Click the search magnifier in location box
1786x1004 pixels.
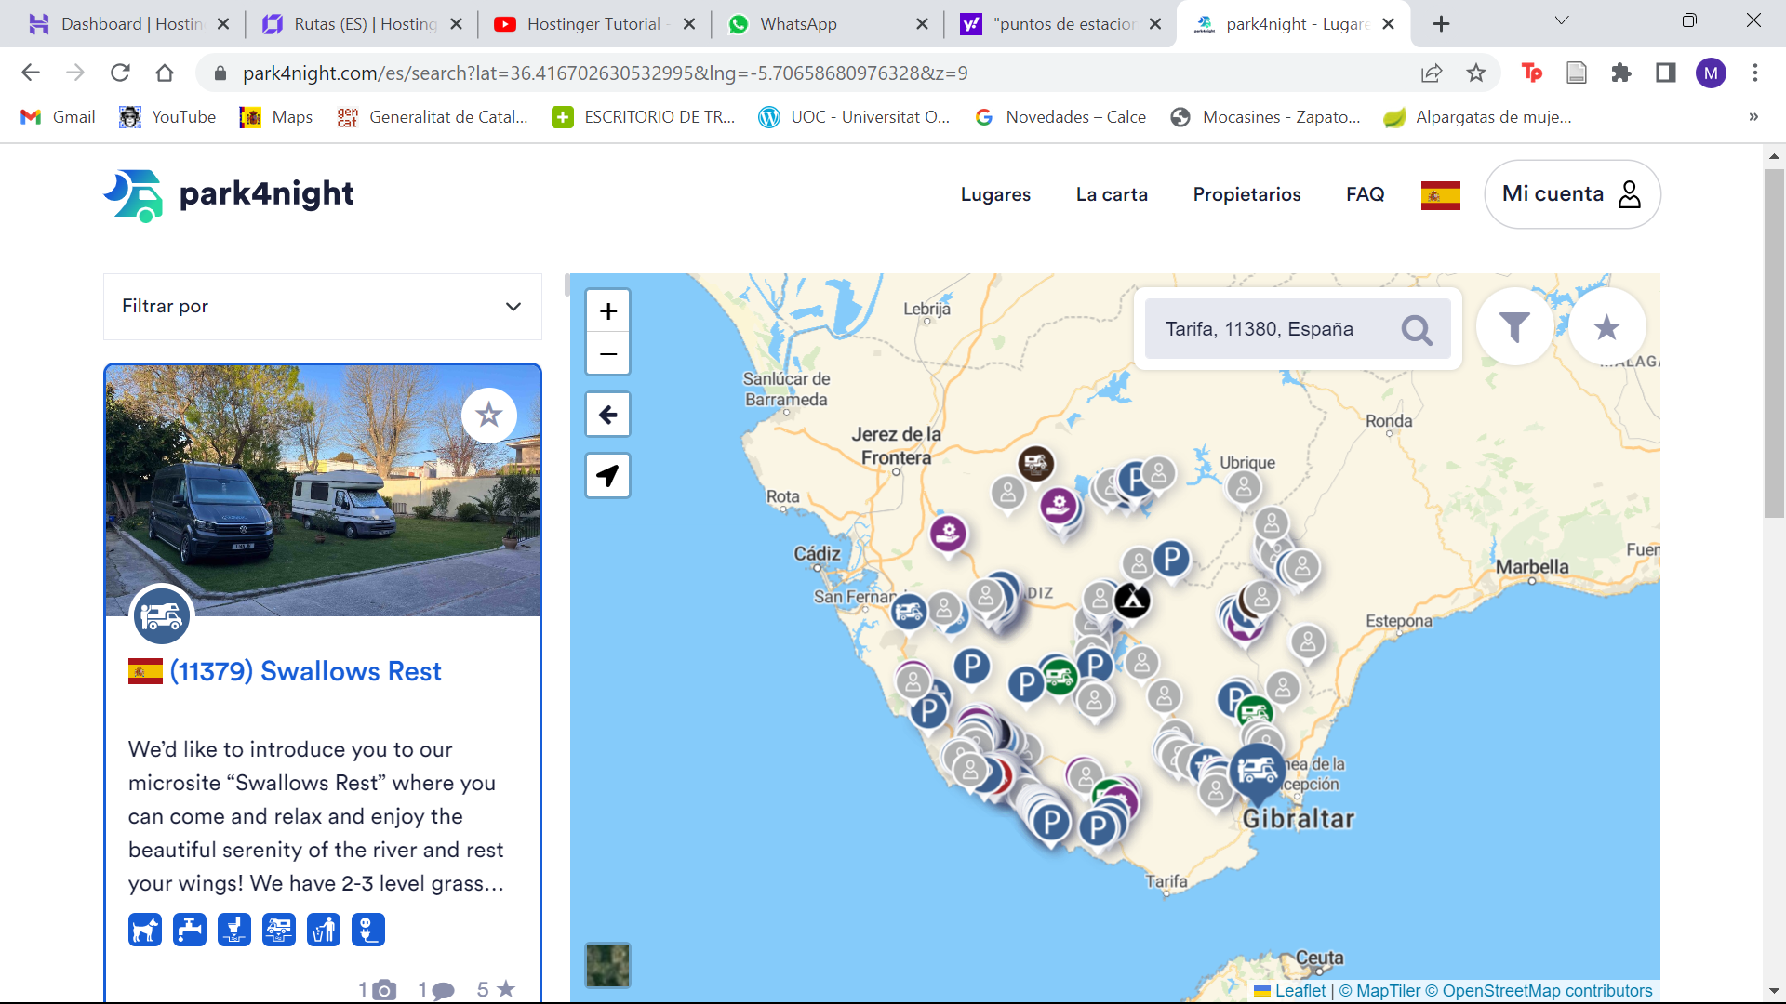coord(1417,329)
